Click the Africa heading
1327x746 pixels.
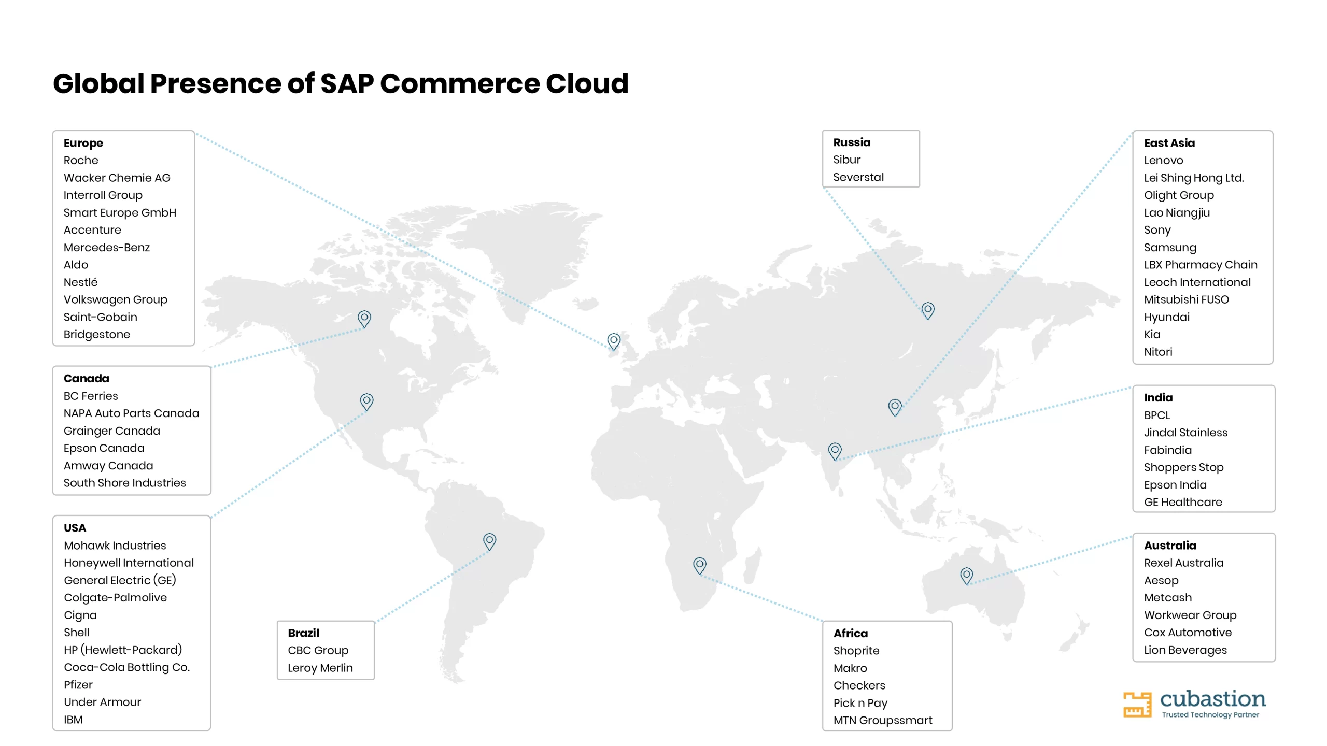point(851,634)
